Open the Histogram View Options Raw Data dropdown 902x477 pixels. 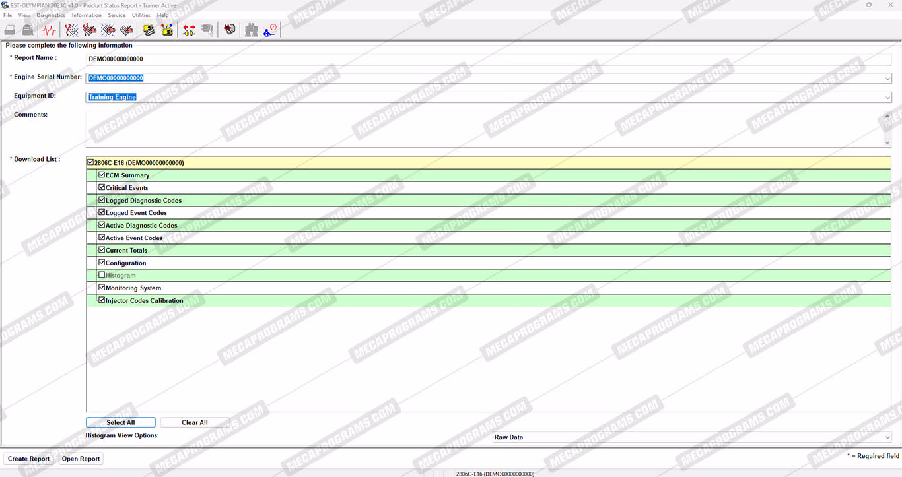(887, 437)
